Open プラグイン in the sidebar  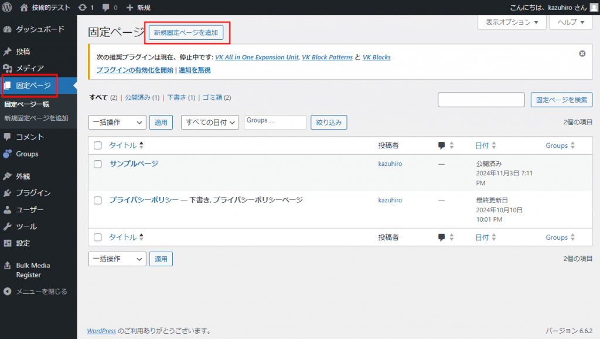point(33,193)
